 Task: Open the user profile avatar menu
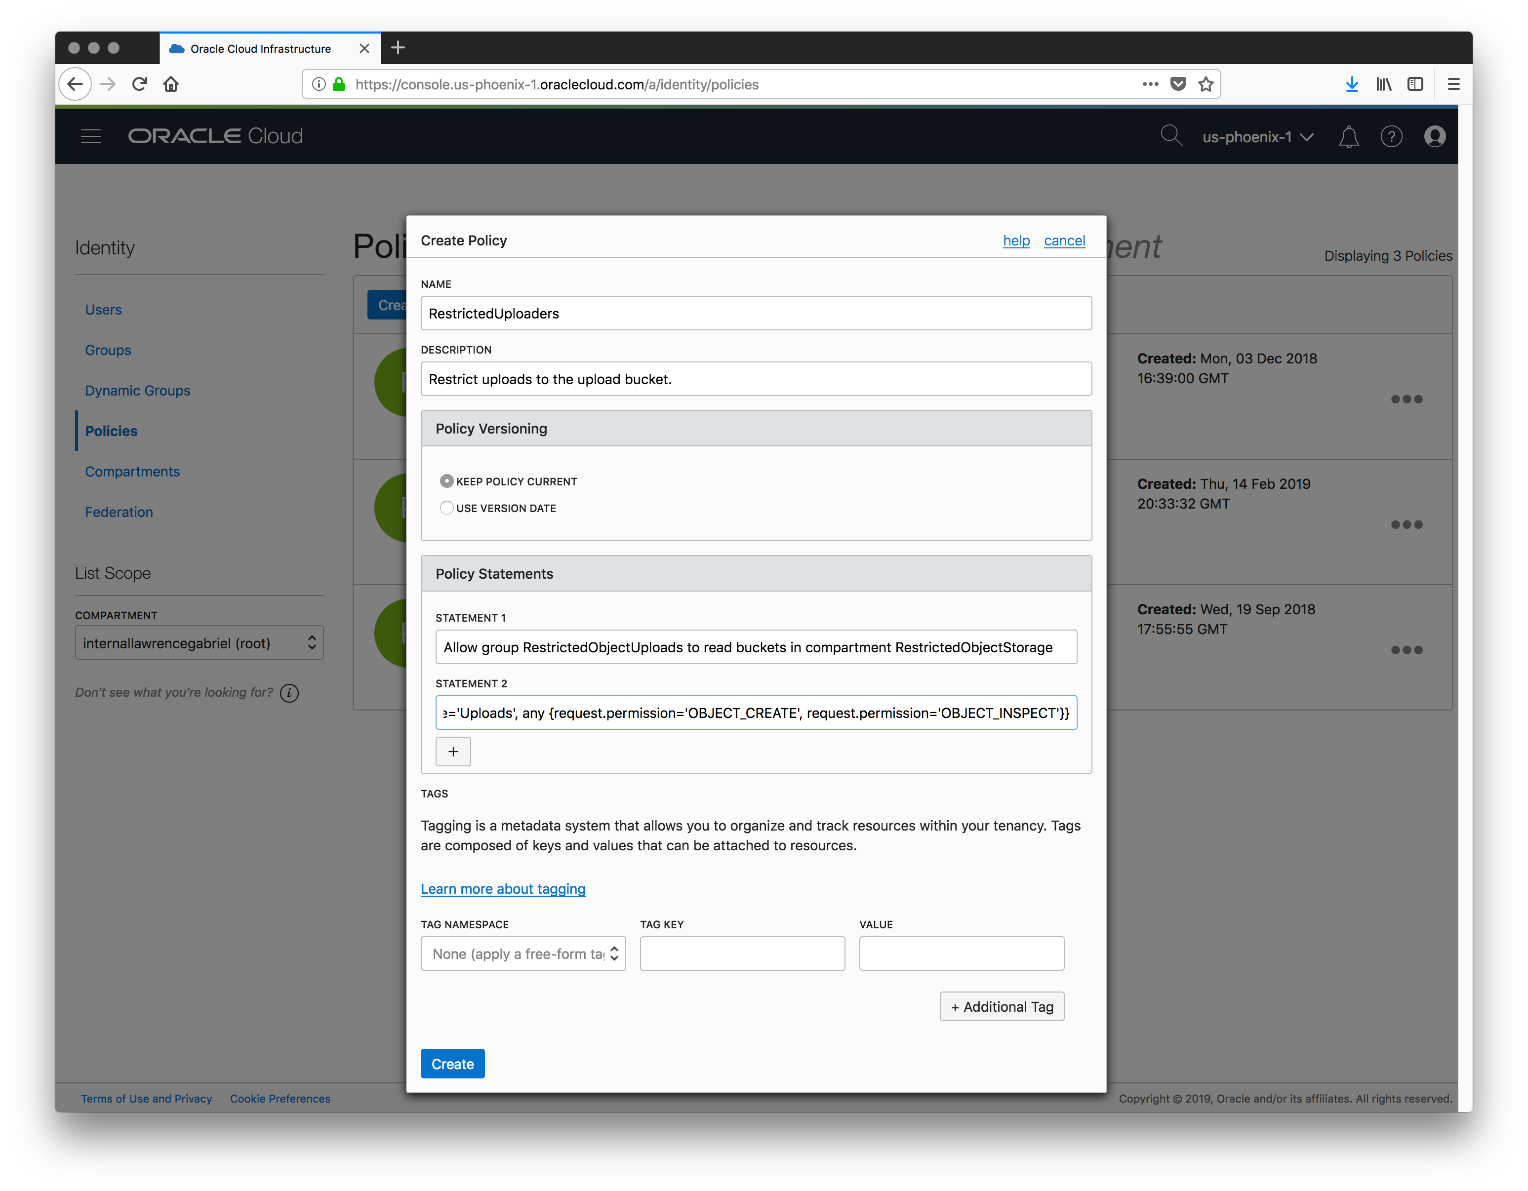[x=1434, y=136]
